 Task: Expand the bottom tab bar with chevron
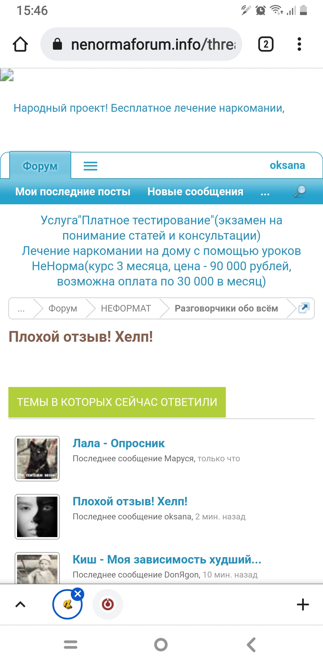coord(20,604)
